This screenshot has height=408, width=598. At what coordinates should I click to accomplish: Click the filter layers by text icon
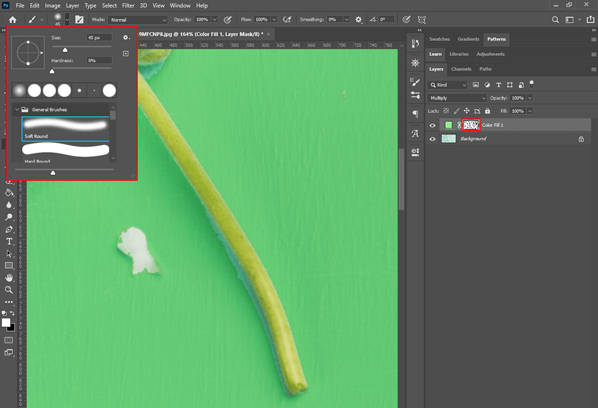(x=498, y=86)
